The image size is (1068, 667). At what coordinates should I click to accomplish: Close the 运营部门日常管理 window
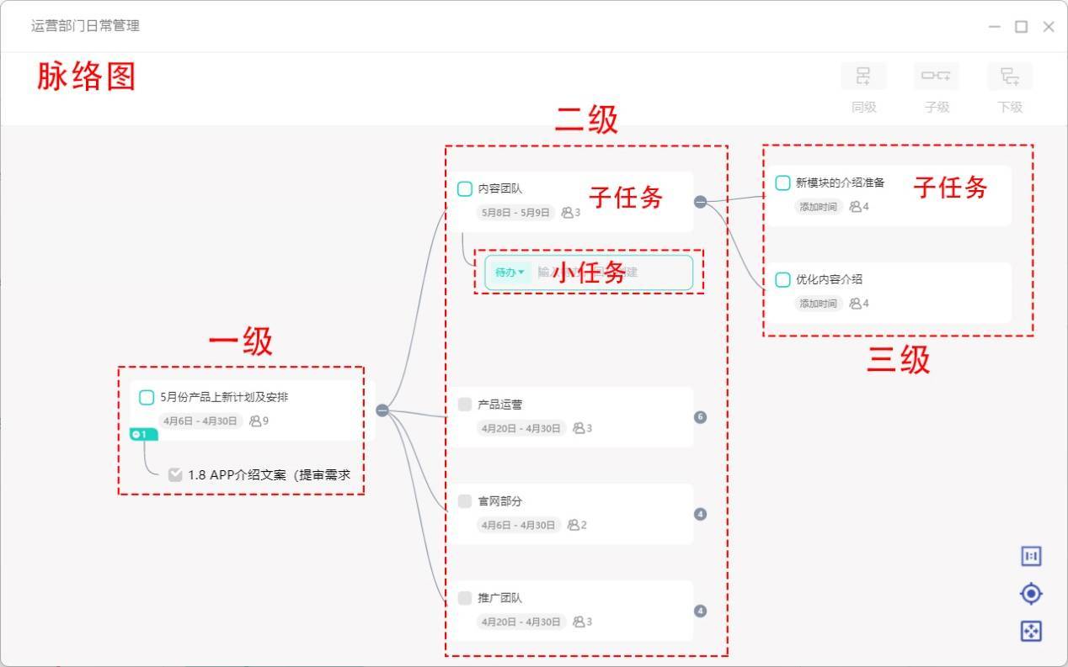1049,26
